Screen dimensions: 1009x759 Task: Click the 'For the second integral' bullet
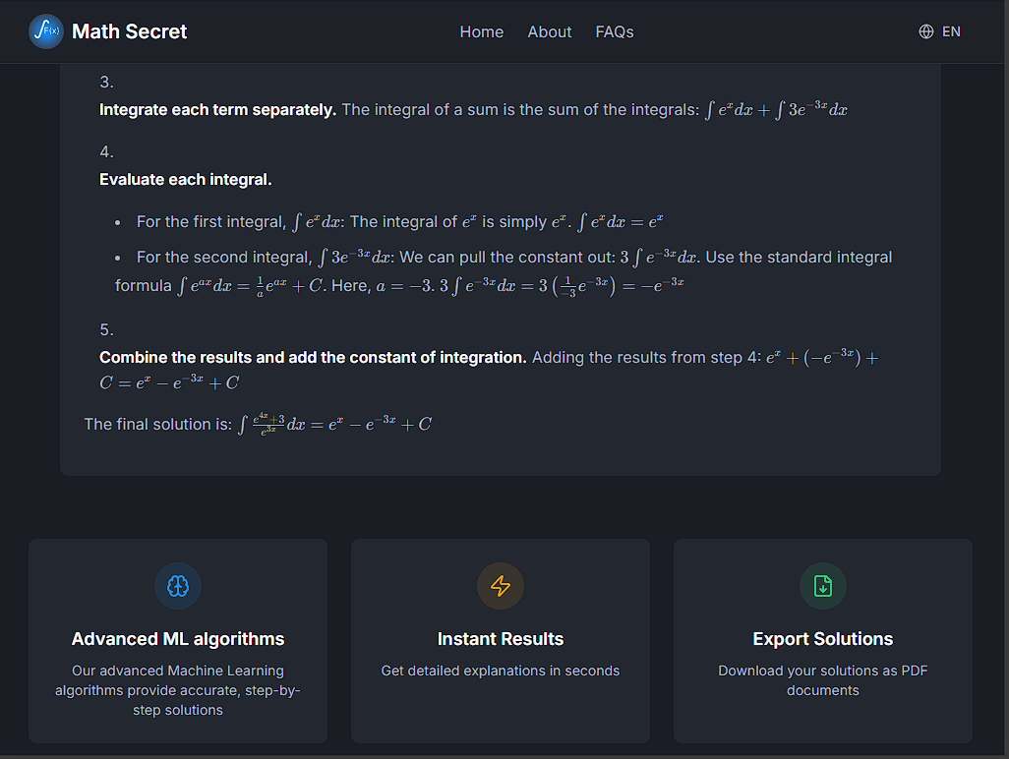(x=504, y=270)
